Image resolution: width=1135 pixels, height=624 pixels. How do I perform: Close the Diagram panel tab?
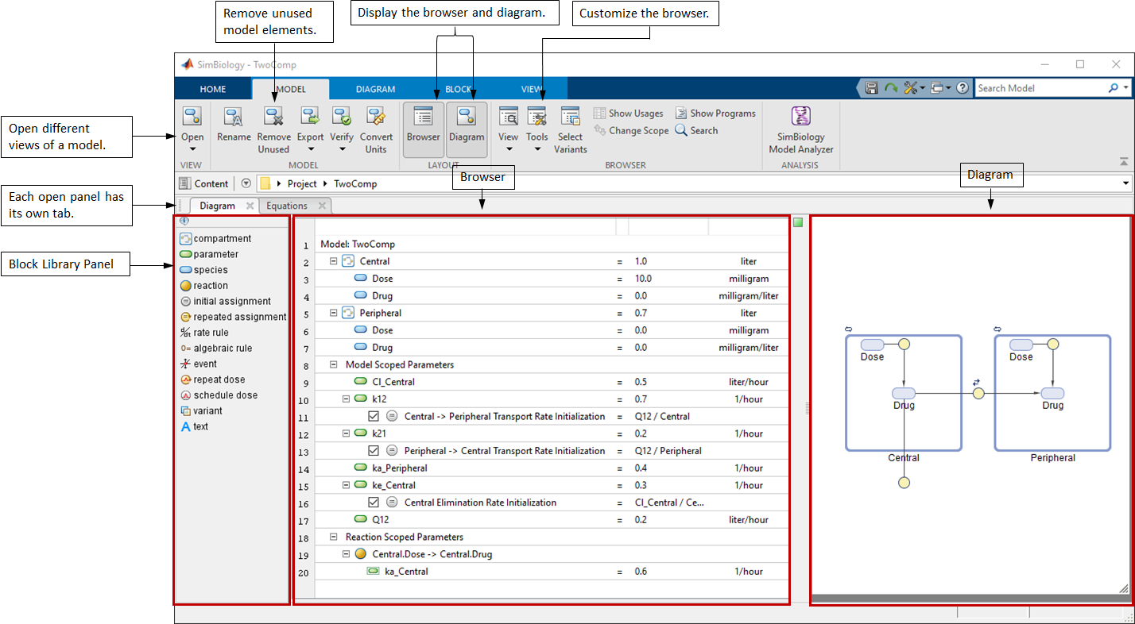(250, 206)
